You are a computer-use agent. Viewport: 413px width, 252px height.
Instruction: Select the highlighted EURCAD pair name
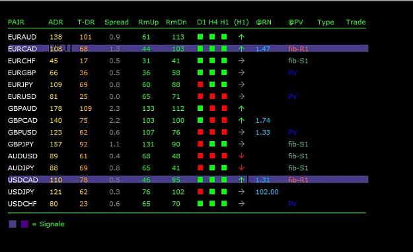[x=22, y=49]
